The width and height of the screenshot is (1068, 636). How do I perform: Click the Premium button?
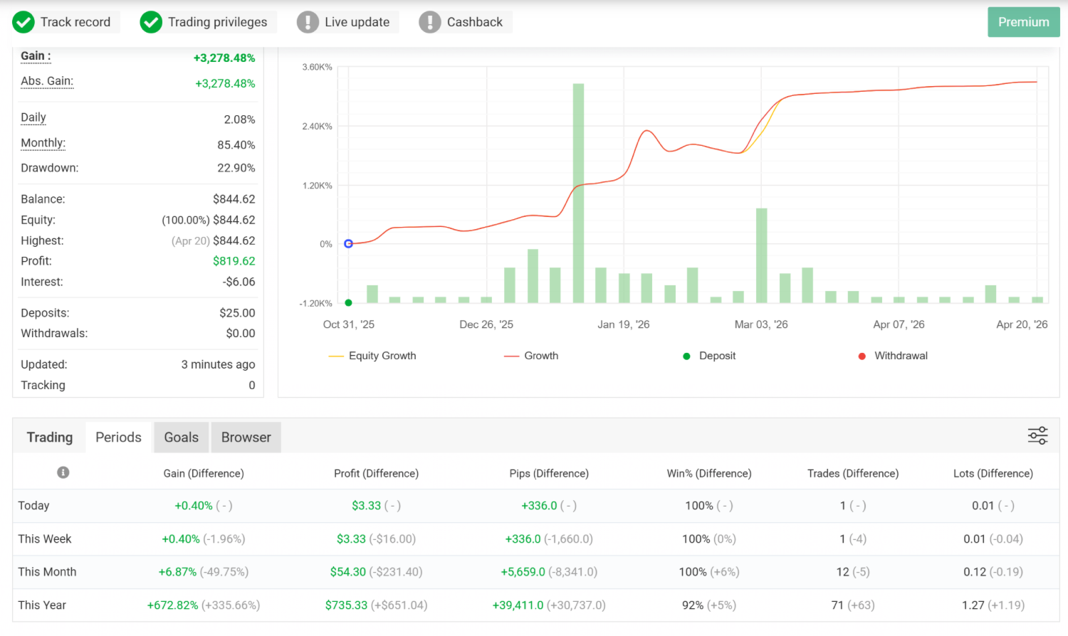[x=1023, y=22]
